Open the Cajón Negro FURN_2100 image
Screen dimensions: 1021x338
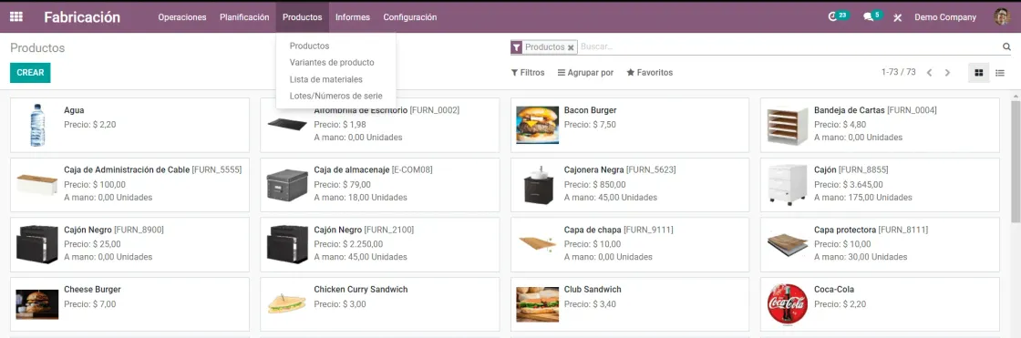pyautogui.click(x=287, y=244)
